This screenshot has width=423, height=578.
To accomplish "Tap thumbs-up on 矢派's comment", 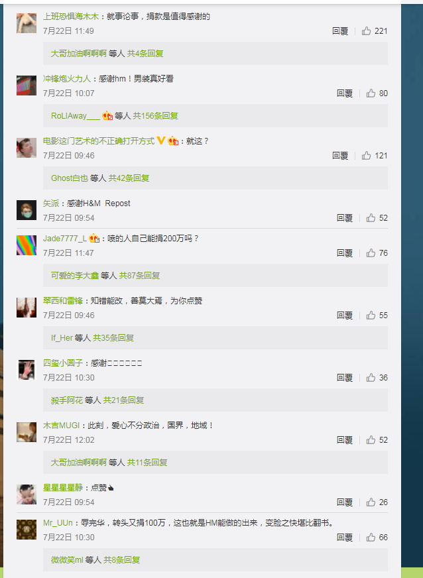I will pos(371,218).
